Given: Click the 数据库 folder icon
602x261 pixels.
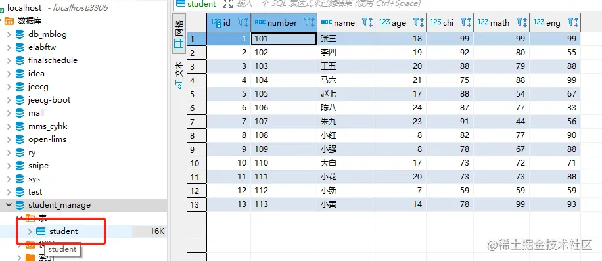Looking at the screenshot, I should (10, 21).
